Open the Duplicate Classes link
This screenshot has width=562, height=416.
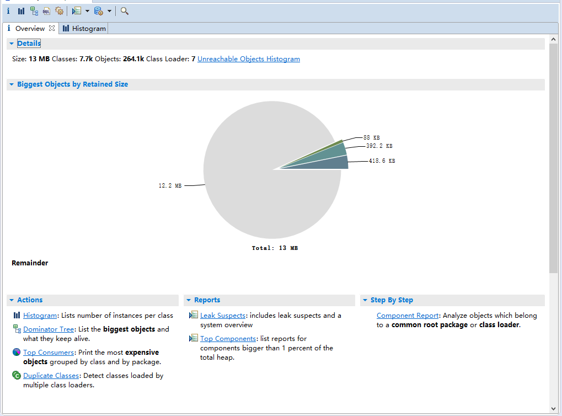pos(51,375)
